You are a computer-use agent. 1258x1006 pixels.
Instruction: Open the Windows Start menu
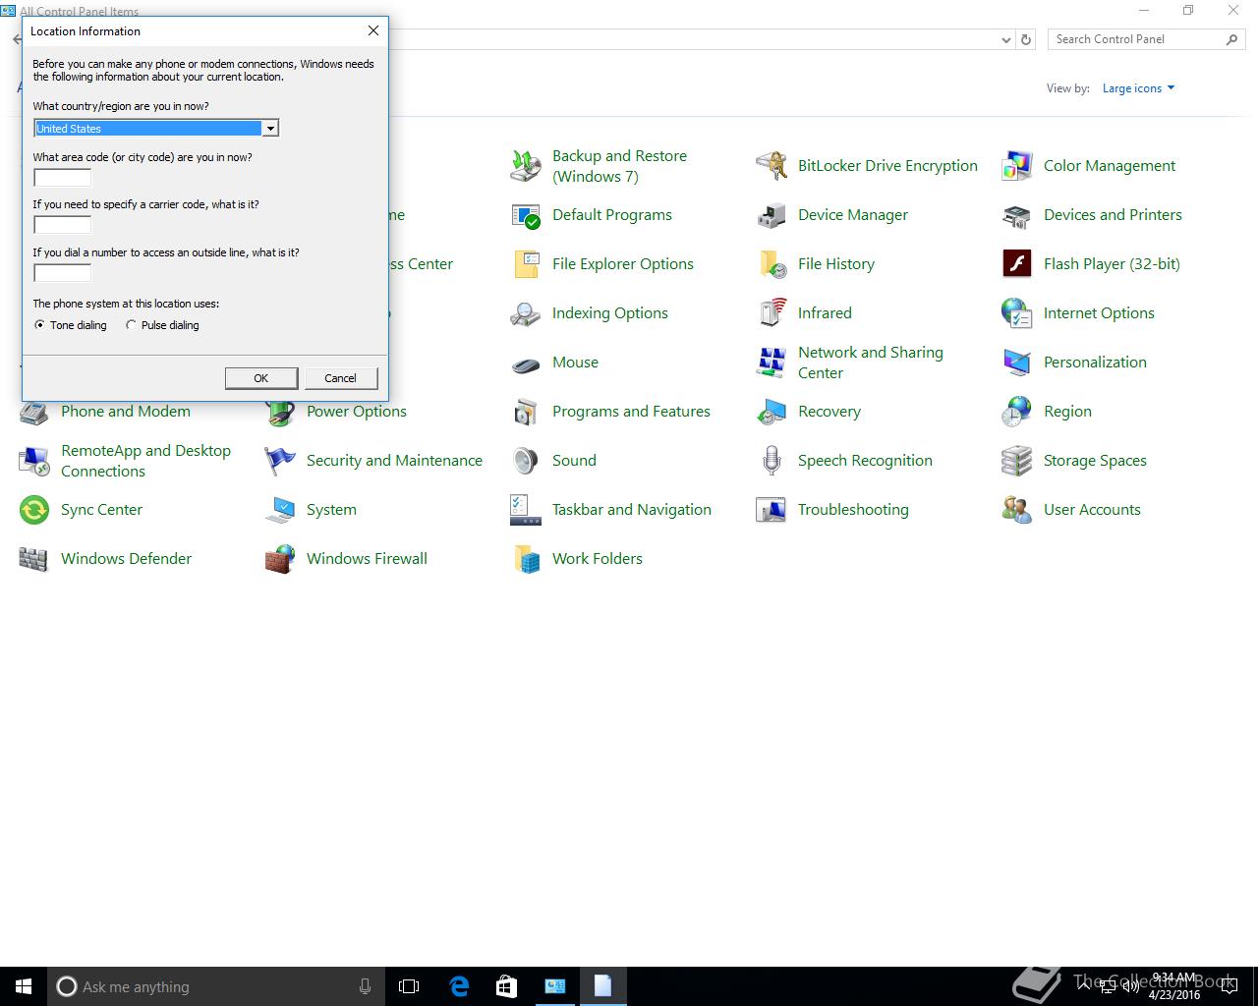click(x=24, y=986)
